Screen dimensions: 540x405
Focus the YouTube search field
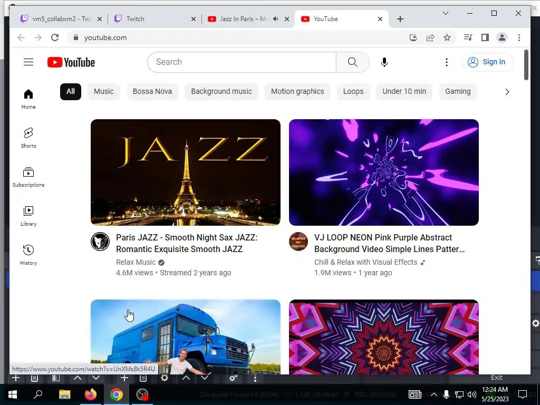point(242,62)
